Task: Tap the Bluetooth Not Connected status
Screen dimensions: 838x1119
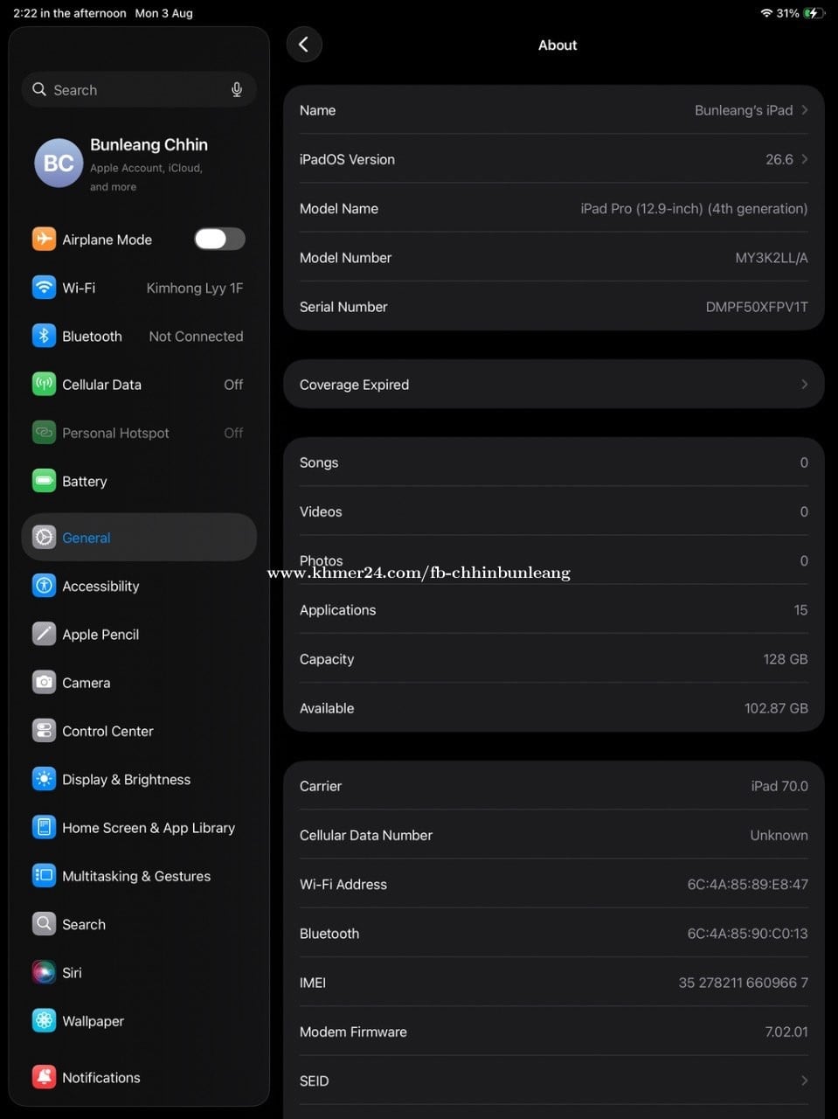Action: (x=196, y=336)
